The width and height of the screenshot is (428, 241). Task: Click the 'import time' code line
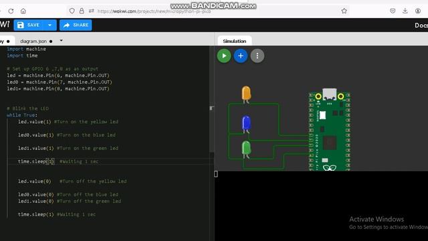tap(22, 56)
